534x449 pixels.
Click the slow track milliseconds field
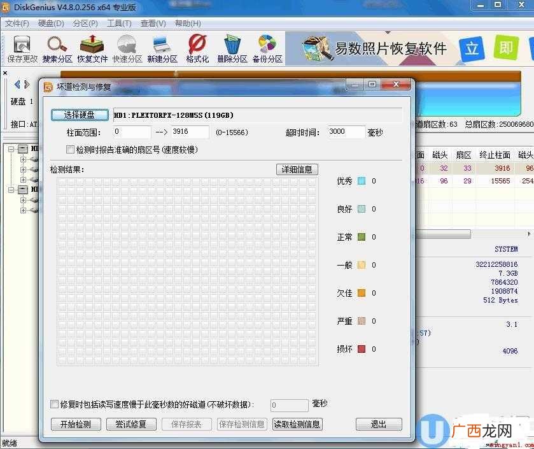pos(290,405)
